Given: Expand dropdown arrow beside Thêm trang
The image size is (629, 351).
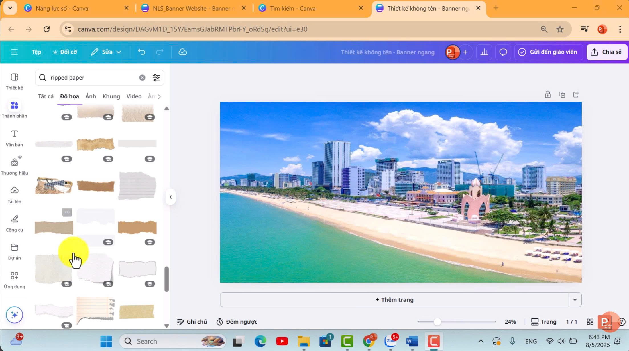Looking at the screenshot, I should (x=575, y=299).
